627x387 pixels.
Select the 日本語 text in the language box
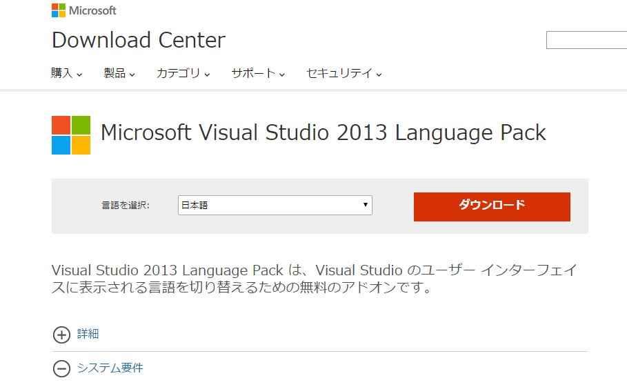(195, 206)
